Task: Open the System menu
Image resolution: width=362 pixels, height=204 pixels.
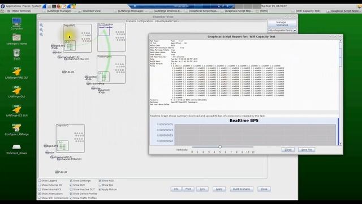Action: [36, 6]
